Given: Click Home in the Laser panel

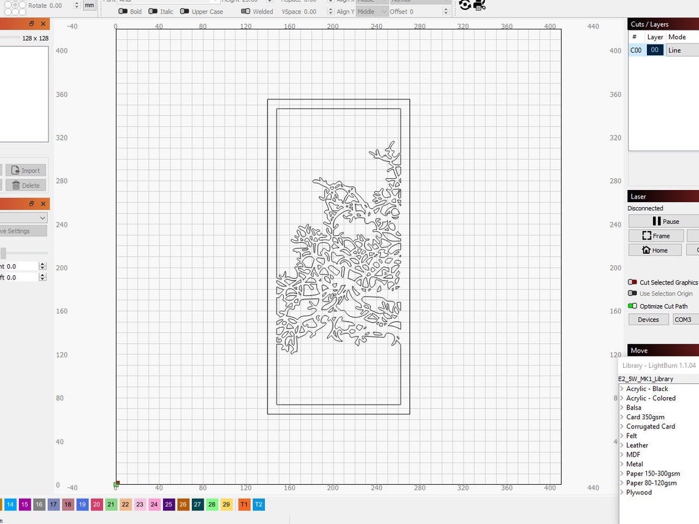Looking at the screenshot, I should click(x=655, y=249).
